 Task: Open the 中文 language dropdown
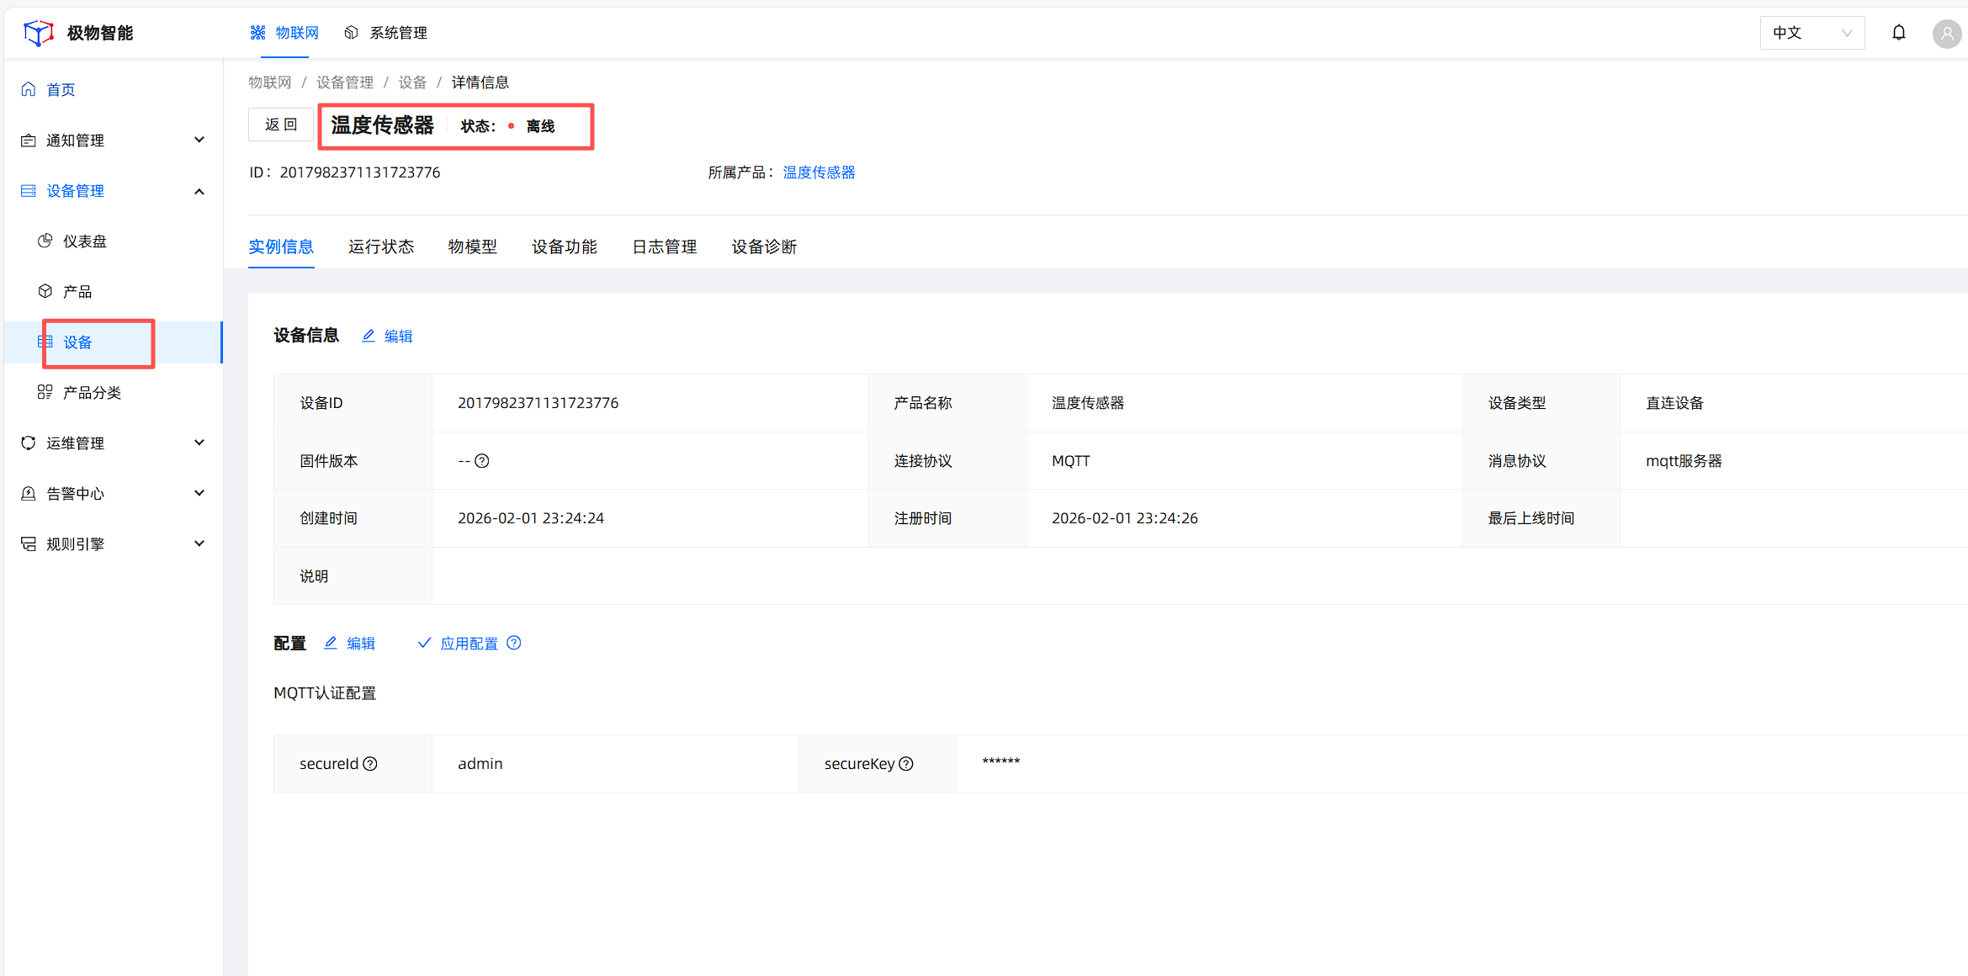pos(1812,32)
